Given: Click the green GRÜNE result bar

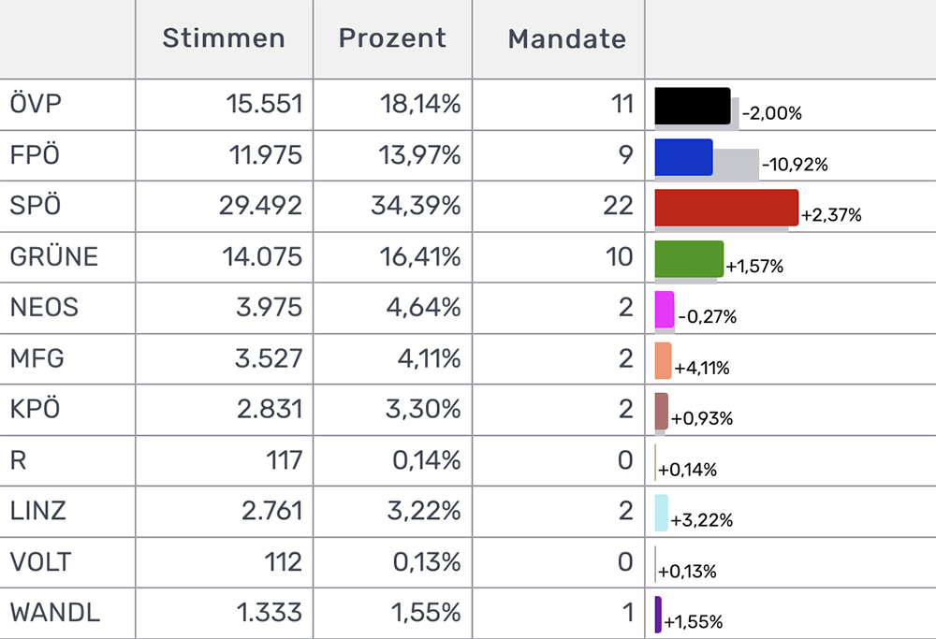Looking at the screenshot, I should (x=689, y=258).
